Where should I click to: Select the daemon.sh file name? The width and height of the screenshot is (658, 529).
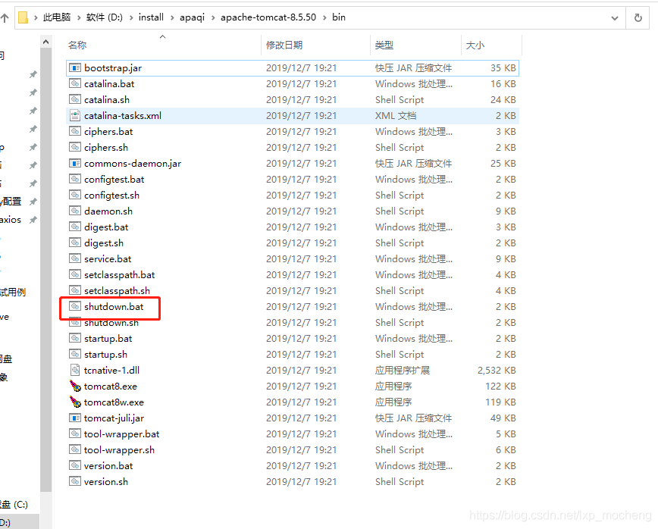(x=108, y=211)
